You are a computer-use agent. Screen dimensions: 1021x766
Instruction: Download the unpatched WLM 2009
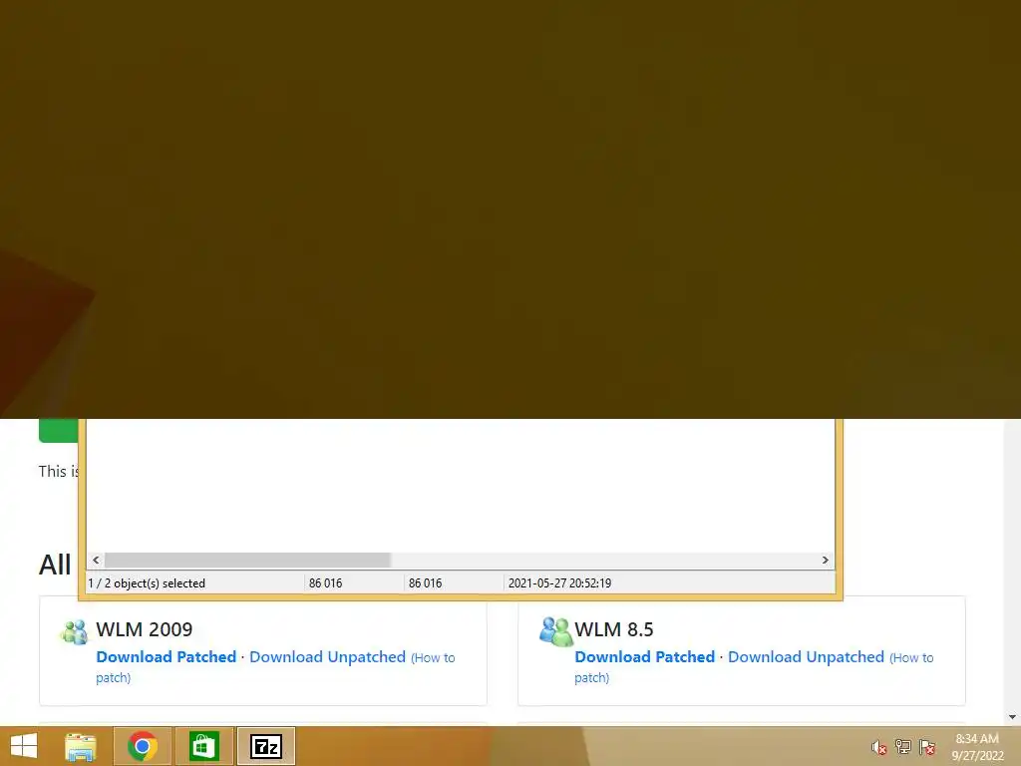tap(327, 656)
